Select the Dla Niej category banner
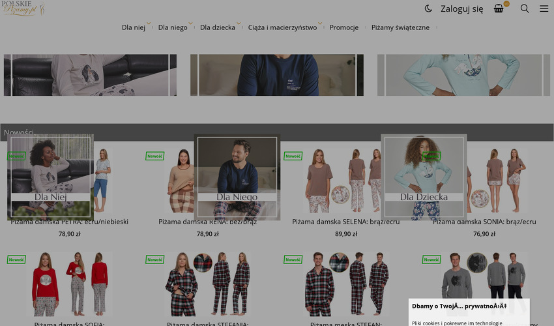 click(x=51, y=177)
